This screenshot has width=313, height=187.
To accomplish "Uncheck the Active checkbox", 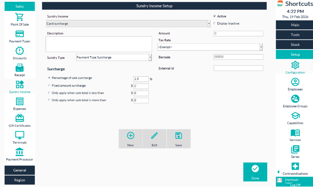I will click(214, 16).
